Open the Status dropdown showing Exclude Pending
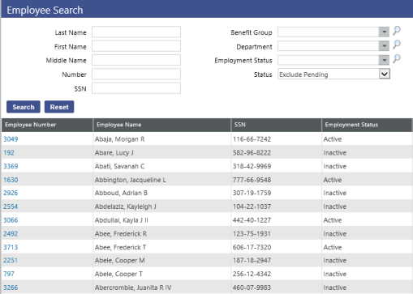Viewport: 413px width, 294px height. tap(333, 74)
